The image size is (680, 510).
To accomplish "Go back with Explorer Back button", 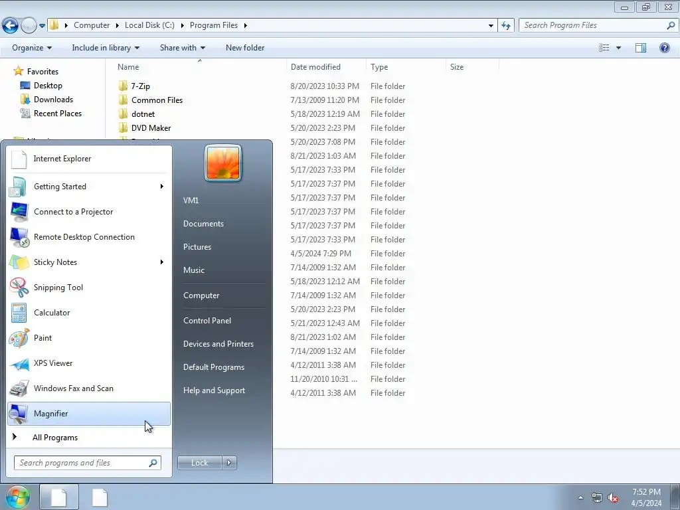I will [x=11, y=26].
